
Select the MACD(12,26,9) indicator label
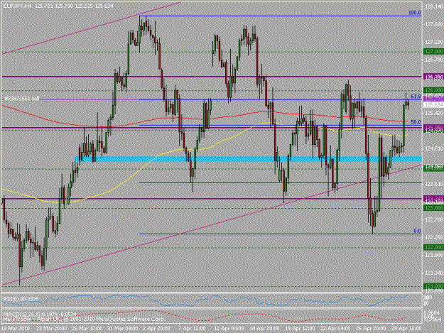tap(40, 315)
